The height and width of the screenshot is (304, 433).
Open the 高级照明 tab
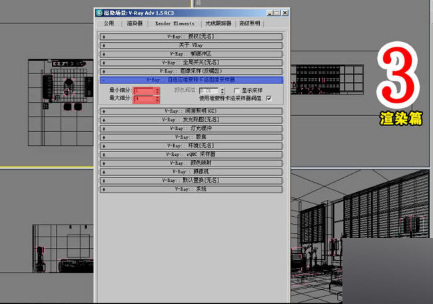tap(250, 23)
